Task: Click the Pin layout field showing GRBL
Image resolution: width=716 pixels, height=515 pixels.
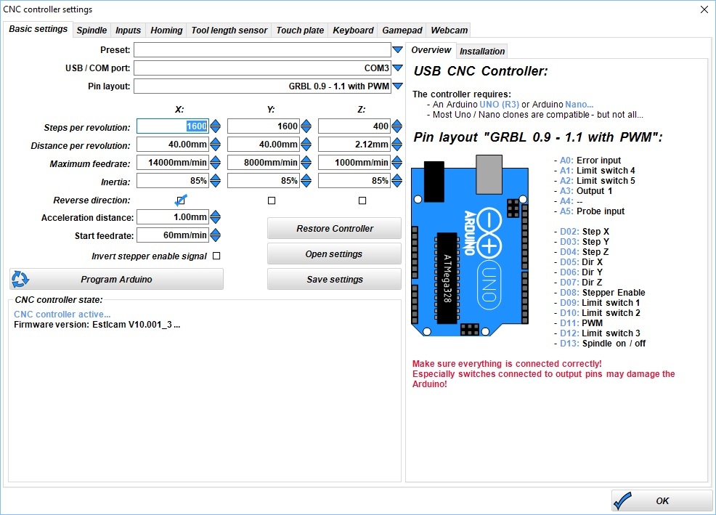Action: (263, 86)
